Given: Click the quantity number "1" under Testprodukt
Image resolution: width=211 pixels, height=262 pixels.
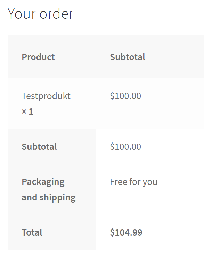Looking at the screenshot, I should 31,112.
